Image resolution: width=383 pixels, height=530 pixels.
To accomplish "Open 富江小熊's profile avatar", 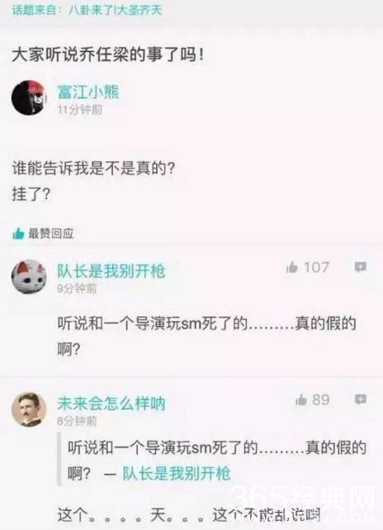I will pos(29,97).
